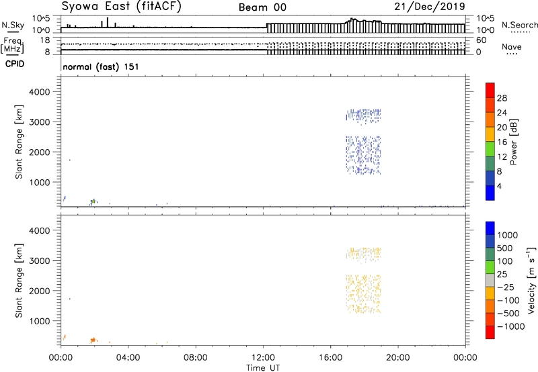Screen dimensions: 538x372
Task: Click the "Syowa East (fitACF)" plot title
Action: pyautogui.click(x=121, y=6)
